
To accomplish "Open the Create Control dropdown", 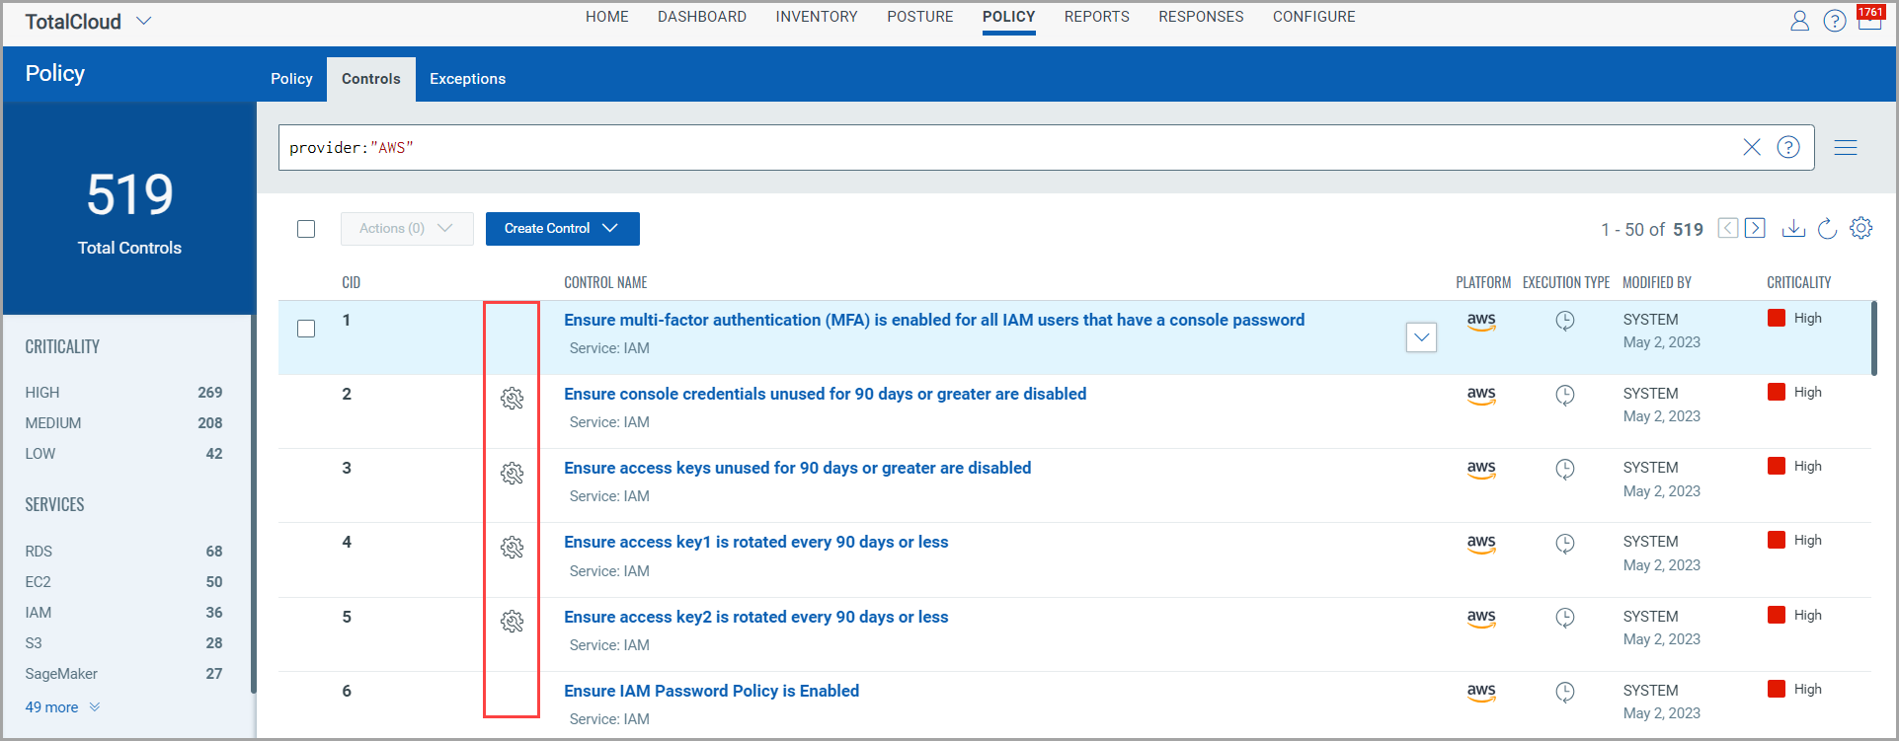I will tap(563, 229).
